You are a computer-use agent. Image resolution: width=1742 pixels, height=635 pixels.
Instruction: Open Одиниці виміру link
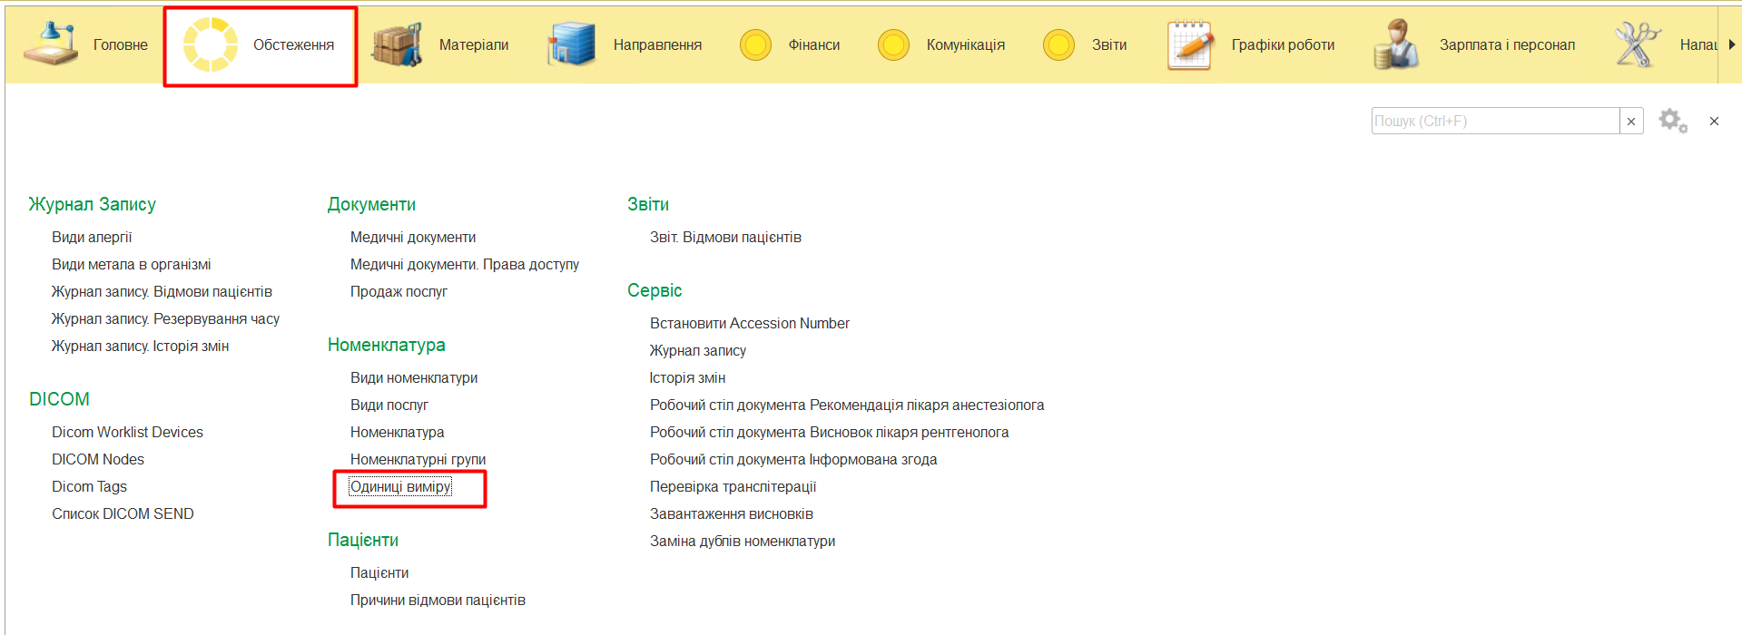pos(400,487)
